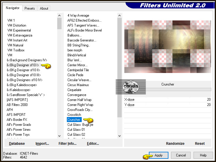Open Help

(203, 155)
